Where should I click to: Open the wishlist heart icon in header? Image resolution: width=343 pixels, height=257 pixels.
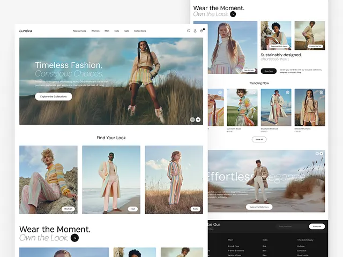click(x=189, y=31)
